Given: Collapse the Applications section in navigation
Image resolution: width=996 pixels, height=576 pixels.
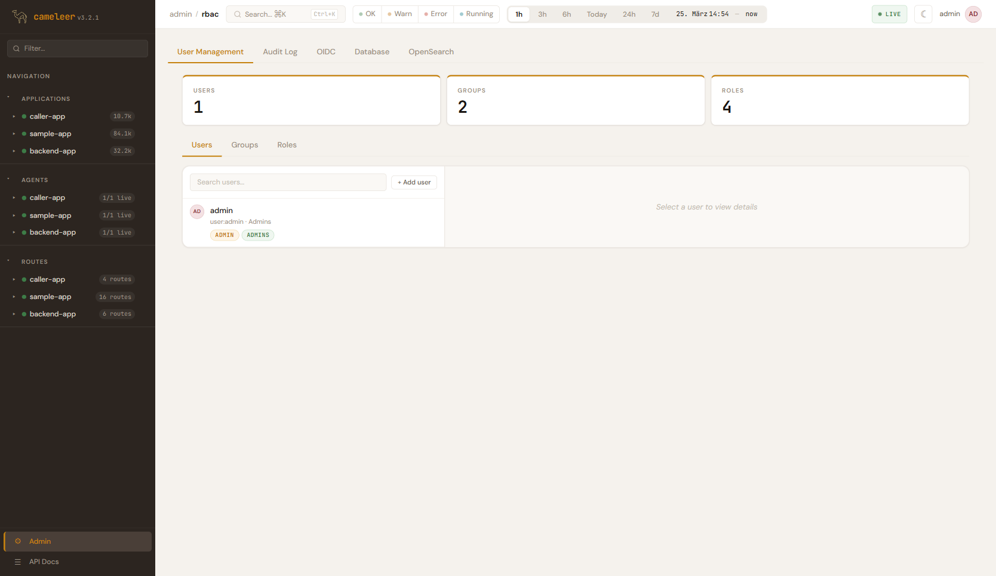Looking at the screenshot, I should pyautogui.click(x=8, y=98).
